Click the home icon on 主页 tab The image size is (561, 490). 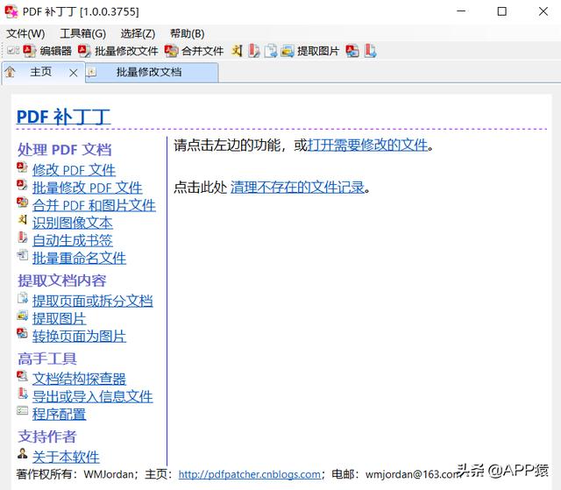(x=10, y=72)
